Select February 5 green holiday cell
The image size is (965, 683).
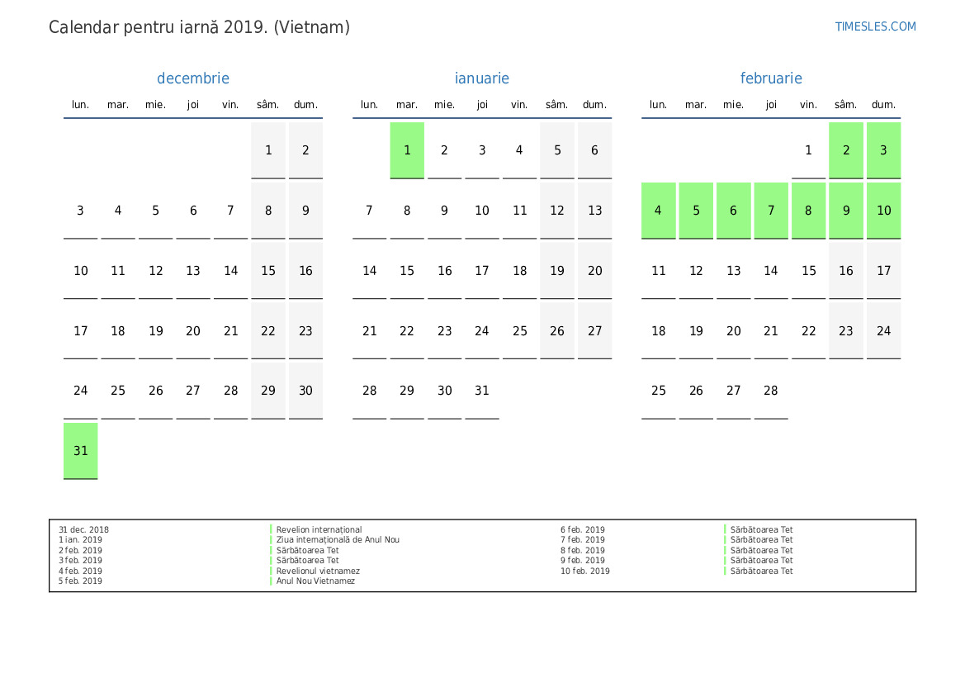click(x=696, y=211)
